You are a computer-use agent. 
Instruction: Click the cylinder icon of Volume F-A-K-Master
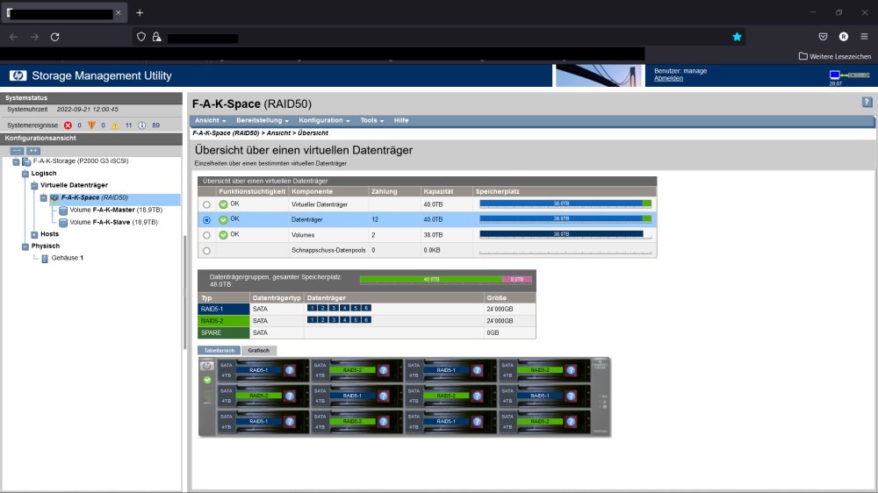pyautogui.click(x=63, y=211)
